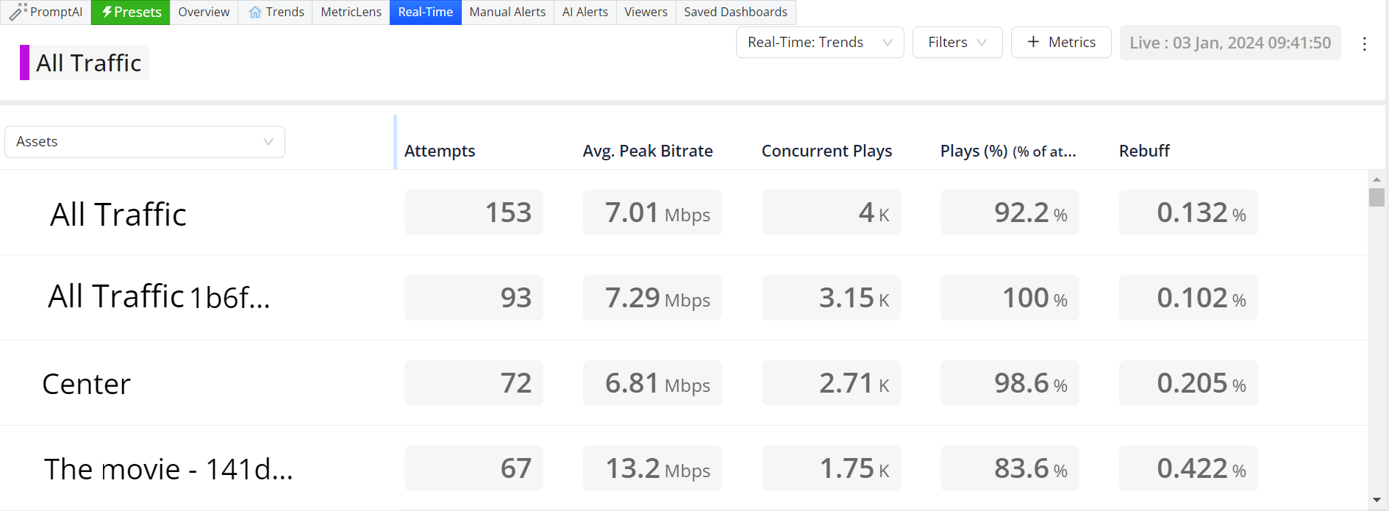Select the Saved Dashboards tab
This screenshot has width=1389, height=511.
[x=735, y=12]
